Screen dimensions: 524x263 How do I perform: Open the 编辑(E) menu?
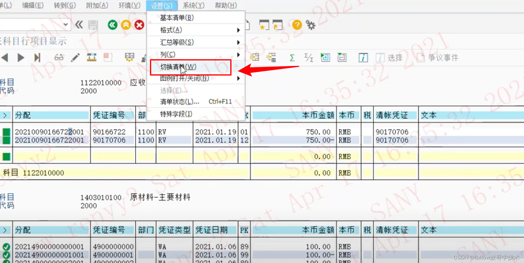[33, 5]
